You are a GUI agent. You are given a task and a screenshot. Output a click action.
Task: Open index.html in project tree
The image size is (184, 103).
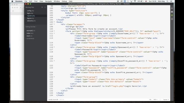click(30, 33)
